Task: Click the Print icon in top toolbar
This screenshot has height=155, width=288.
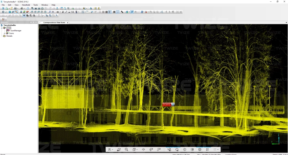Action: (x=22, y=8)
